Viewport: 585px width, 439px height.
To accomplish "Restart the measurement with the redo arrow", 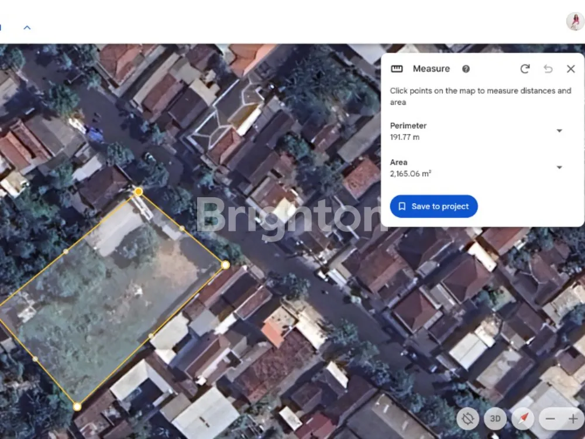I will point(525,68).
